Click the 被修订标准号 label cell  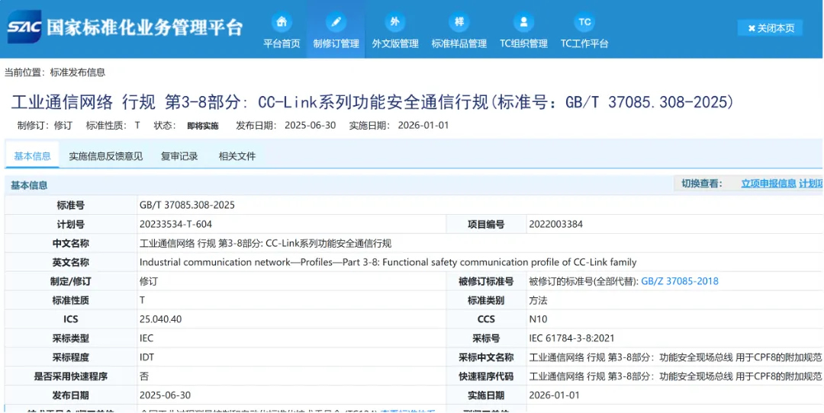coord(486,281)
